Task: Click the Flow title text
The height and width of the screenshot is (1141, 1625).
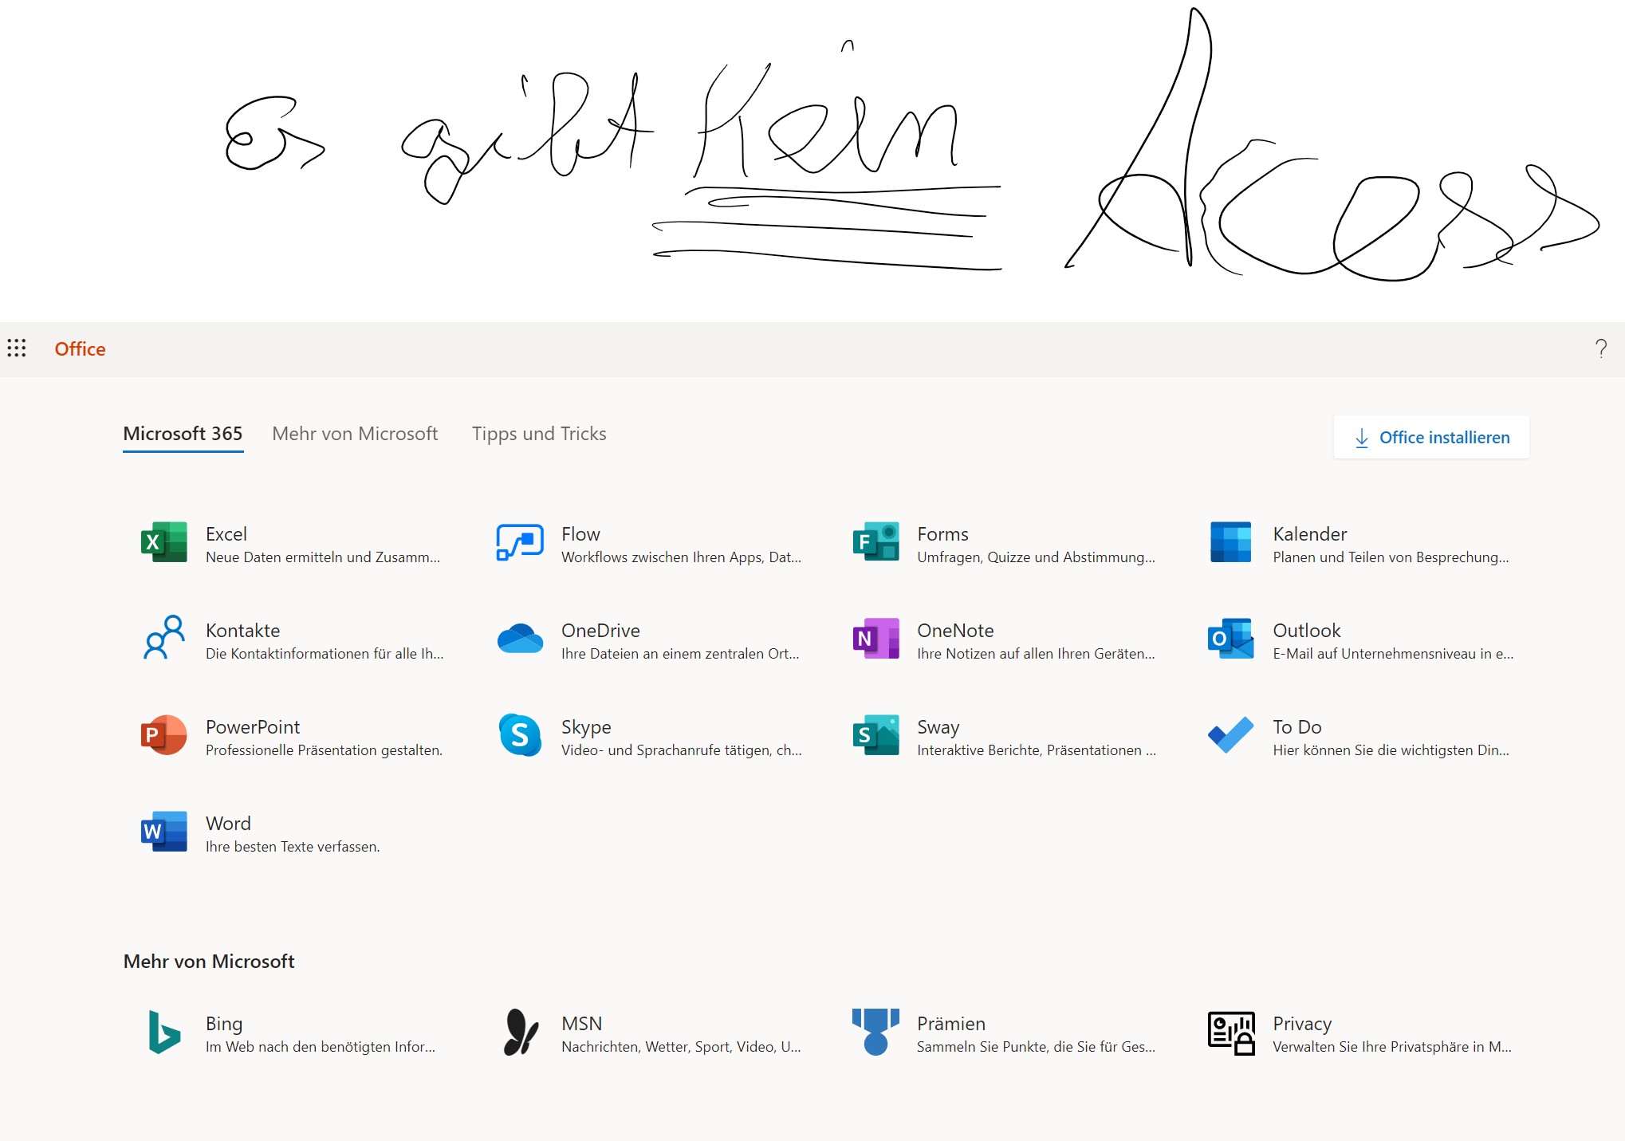Action: pyautogui.click(x=580, y=534)
